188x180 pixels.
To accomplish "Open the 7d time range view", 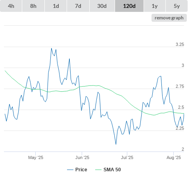I will pos(78,6).
